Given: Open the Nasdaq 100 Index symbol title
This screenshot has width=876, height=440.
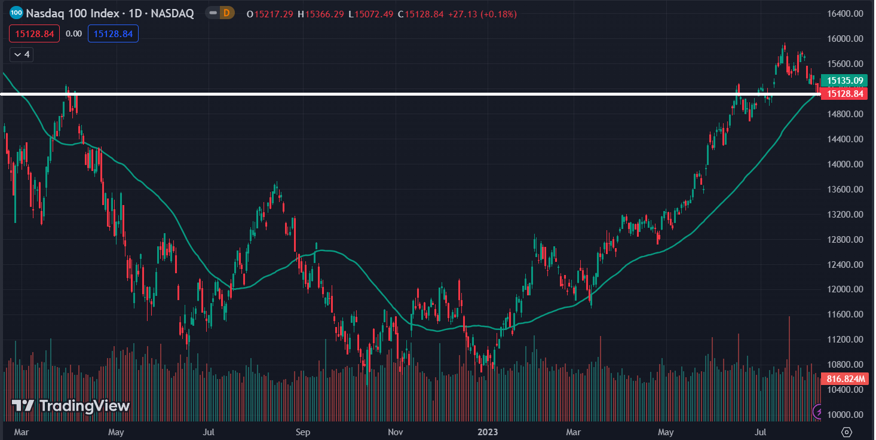Looking at the screenshot, I should click(x=110, y=13).
